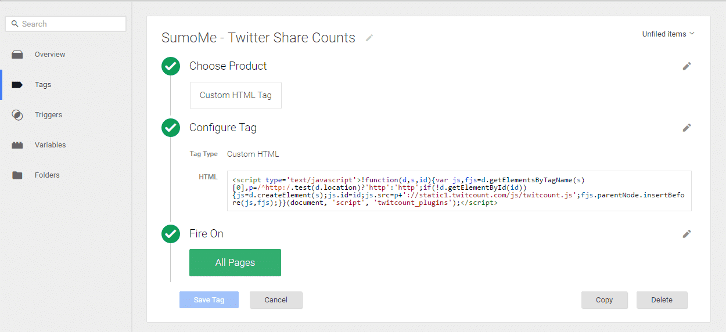The height and width of the screenshot is (332, 726).
Task: Click pencil icon to edit Configure Tag
Action: (x=687, y=128)
